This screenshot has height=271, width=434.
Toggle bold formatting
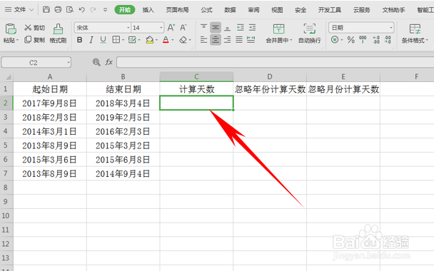pyautogui.click(x=79, y=40)
